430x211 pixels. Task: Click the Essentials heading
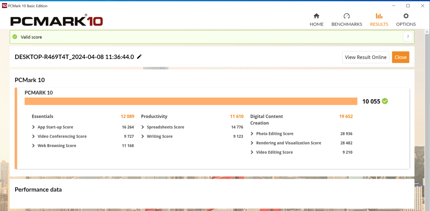tap(42, 116)
